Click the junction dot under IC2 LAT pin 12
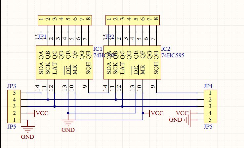The width and height of the screenshot is (244, 148). [x=122, y=106]
